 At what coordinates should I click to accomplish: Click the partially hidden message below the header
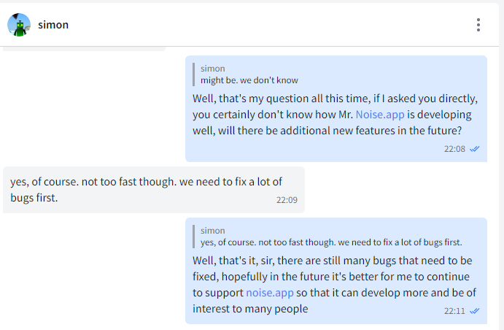point(84,49)
